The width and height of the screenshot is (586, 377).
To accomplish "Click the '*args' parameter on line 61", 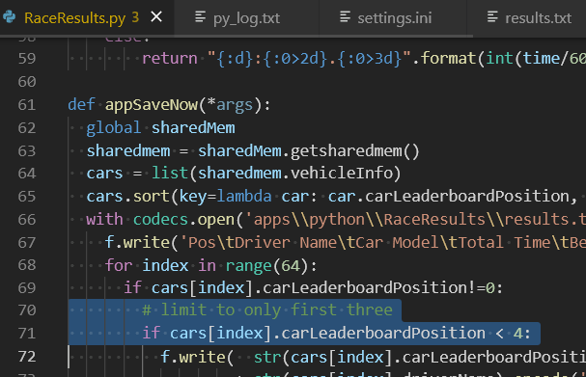I will click(x=230, y=104).
